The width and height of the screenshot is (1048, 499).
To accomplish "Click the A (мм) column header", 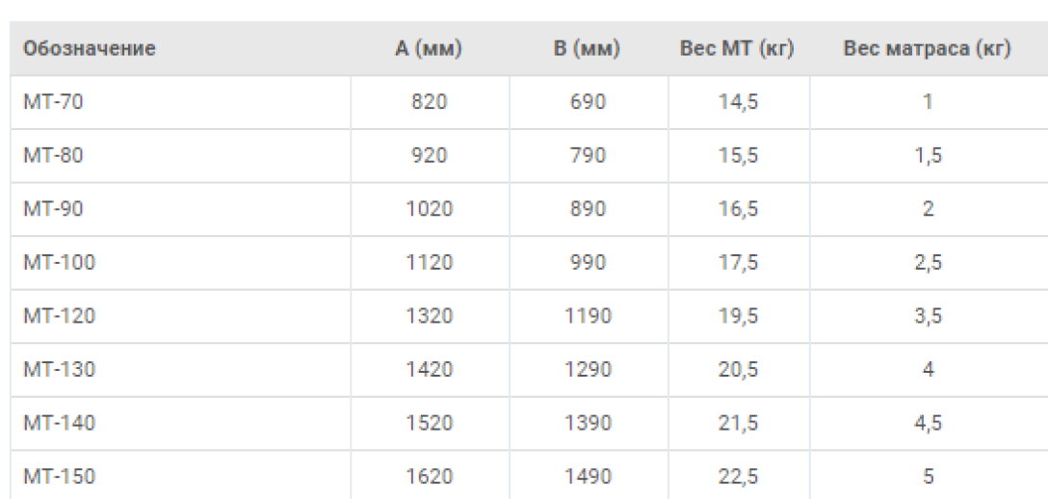I will [429, 49].
